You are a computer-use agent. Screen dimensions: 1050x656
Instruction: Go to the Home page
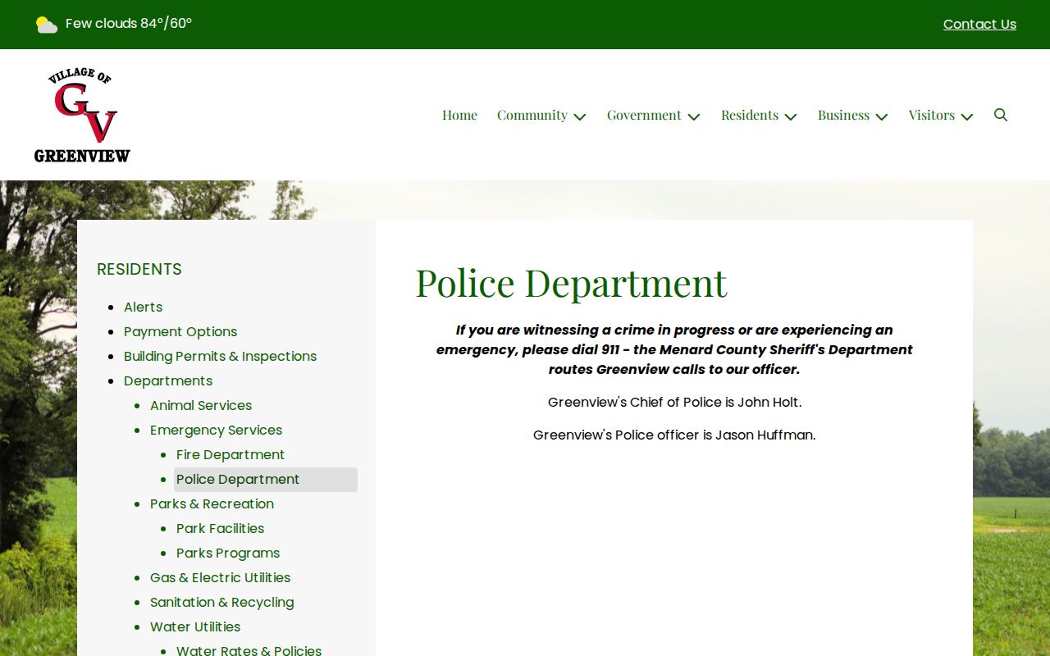[459, 115]
